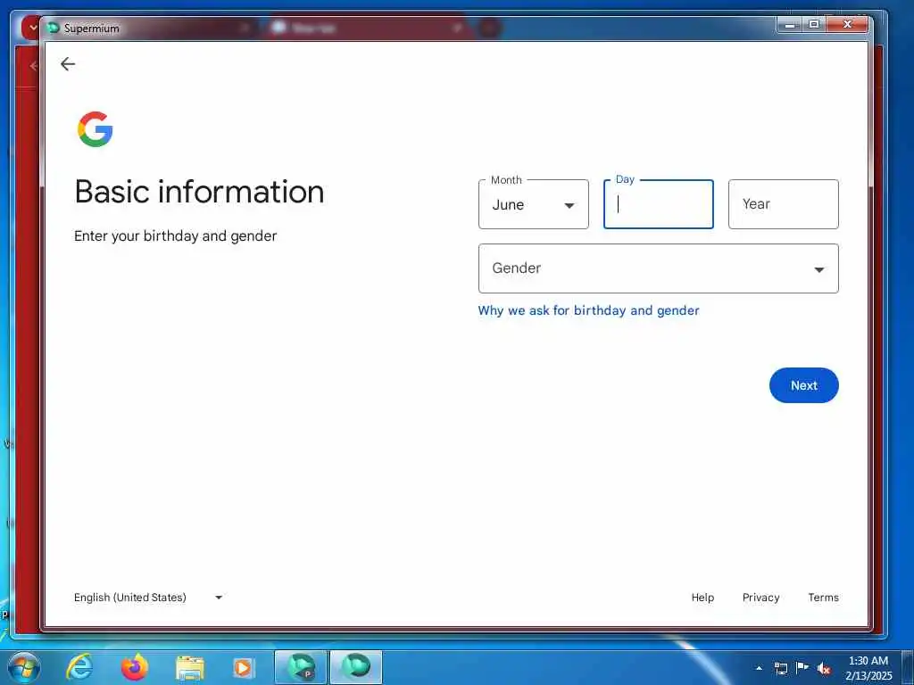914x685 pixels.
Task: Open Why we ask for birthday and gender link
Action: point(588,310)
